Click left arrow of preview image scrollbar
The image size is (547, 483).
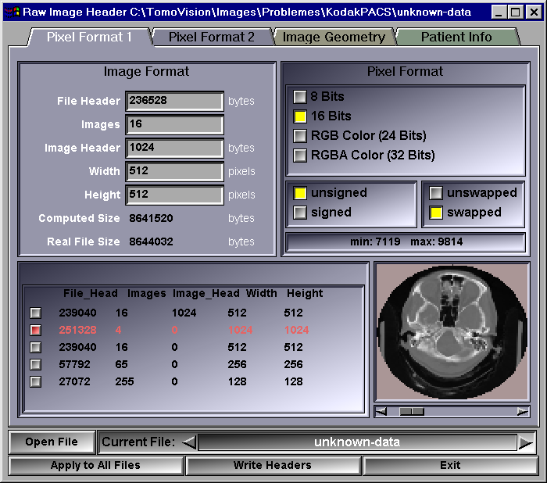click(381, 412)
